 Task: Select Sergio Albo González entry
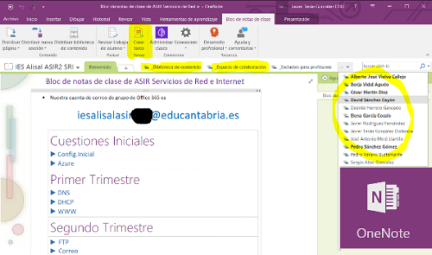tap(372, 162)
